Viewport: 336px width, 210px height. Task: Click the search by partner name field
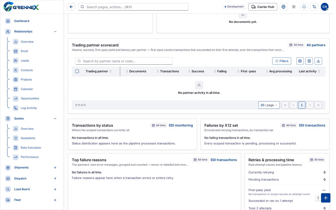[124, 61]
